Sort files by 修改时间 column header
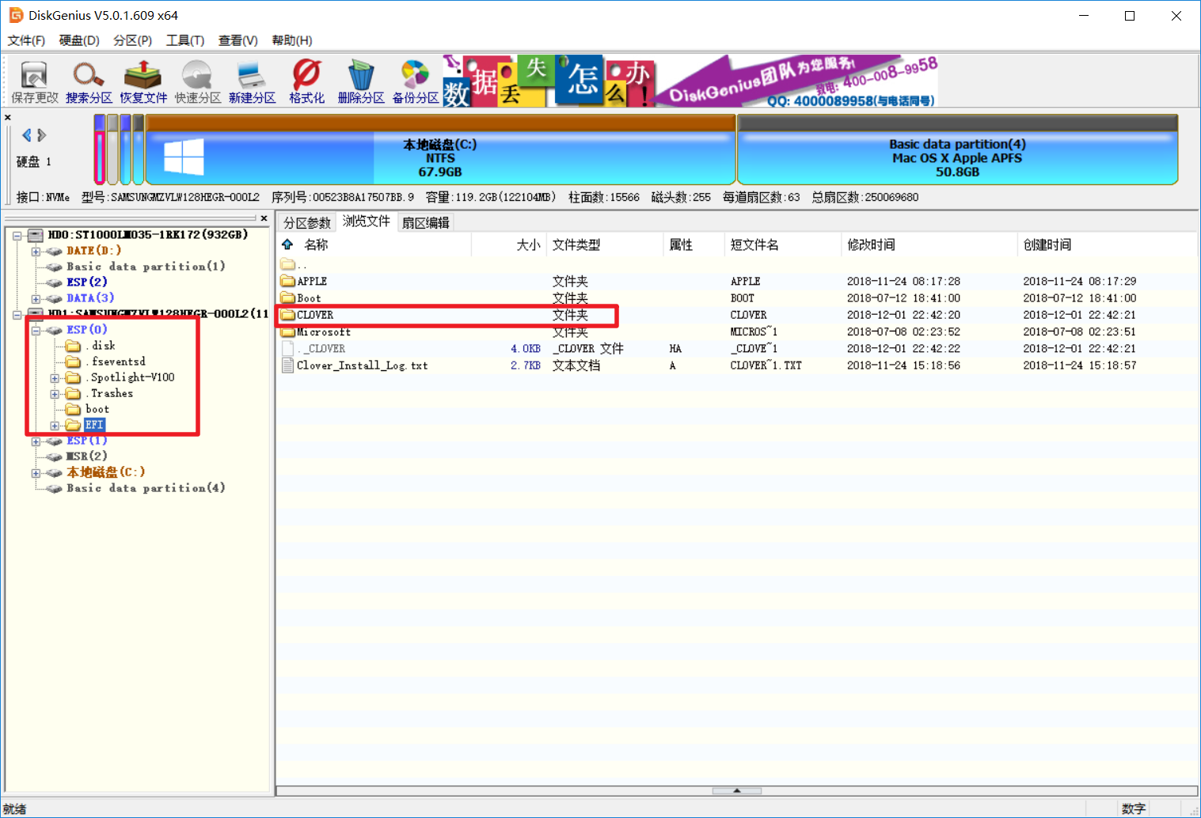 click(x=871, y=245)
